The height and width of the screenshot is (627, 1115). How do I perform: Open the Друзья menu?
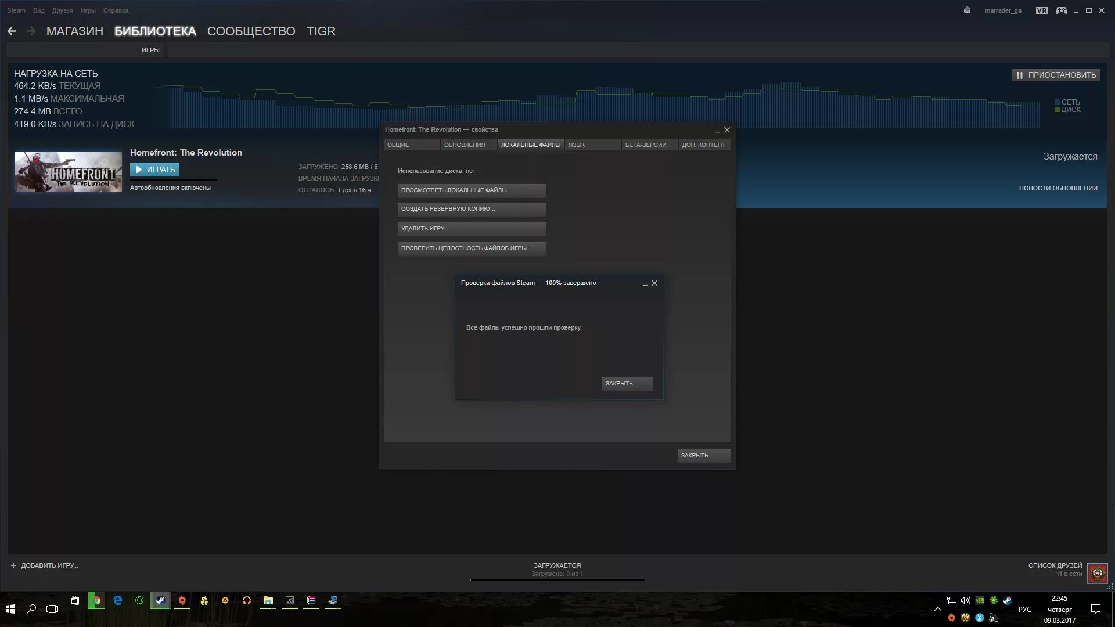point(62,10)
